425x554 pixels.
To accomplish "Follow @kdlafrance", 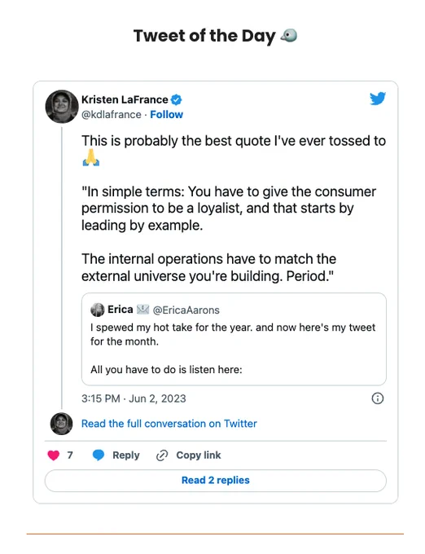I will coord(166,115).
